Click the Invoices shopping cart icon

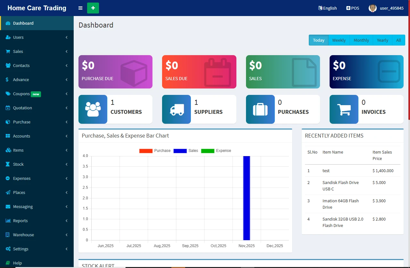pyautogui.click(x=344, y=109)
